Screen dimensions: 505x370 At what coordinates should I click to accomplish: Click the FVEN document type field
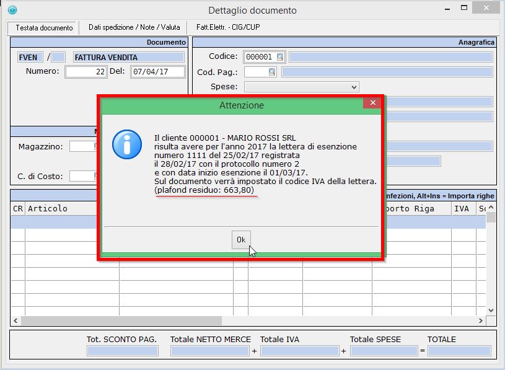pyautogui.click(x=30, y=57)
